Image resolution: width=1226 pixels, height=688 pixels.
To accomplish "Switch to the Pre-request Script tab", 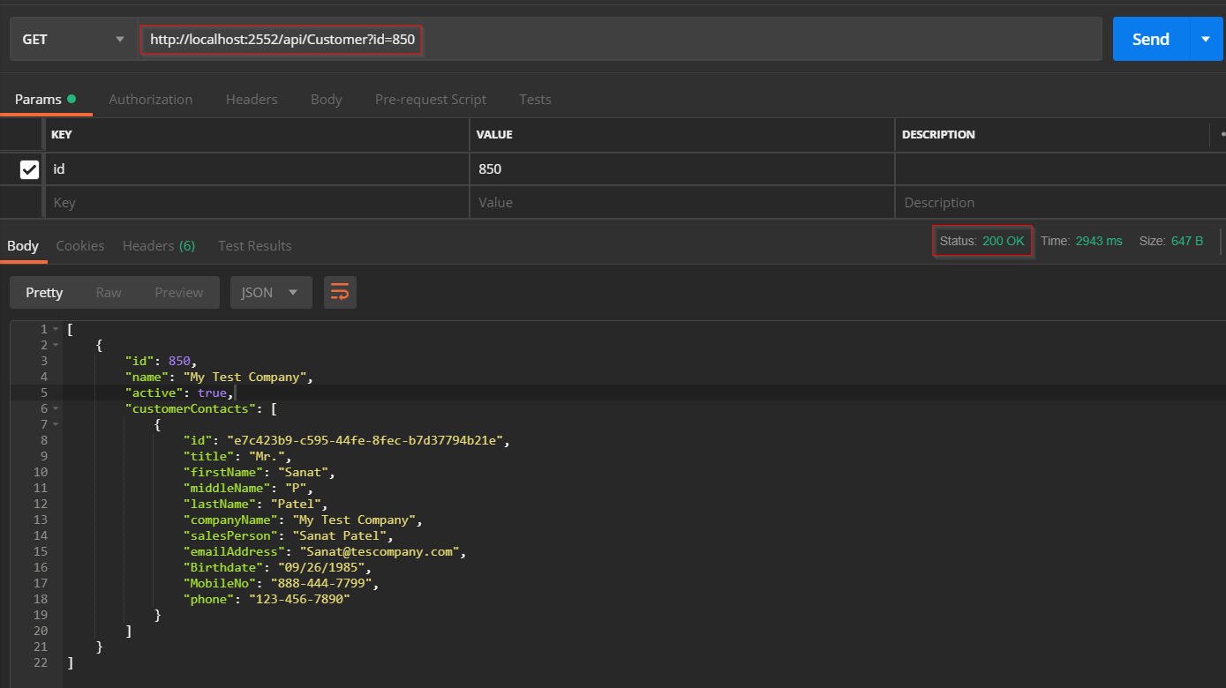I will click(x=430, y=99).
